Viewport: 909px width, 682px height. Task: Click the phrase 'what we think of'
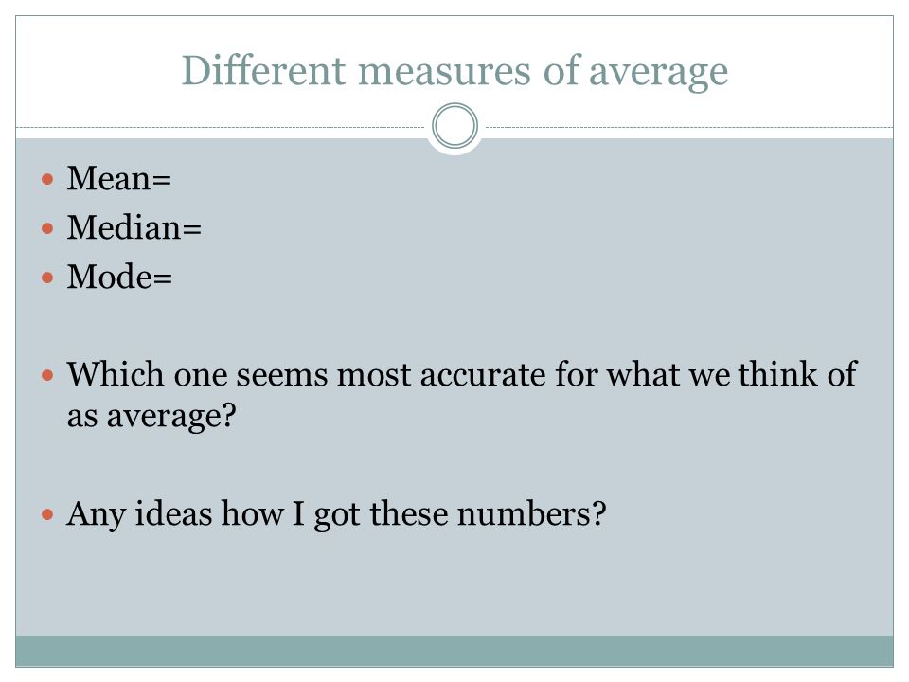pyautogui.click(x=732, y=374)
